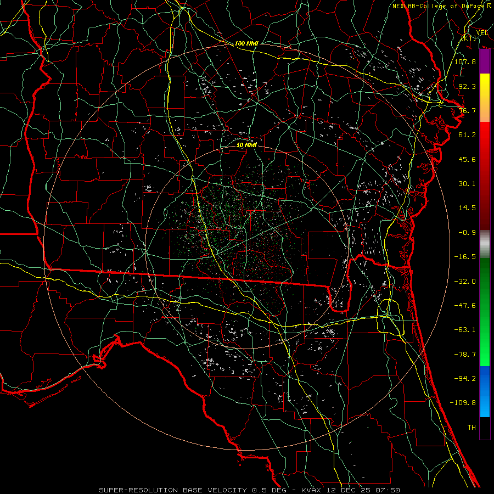Click the gray segment of the velocity color bar
This screenshot has width=494, height=494.
485,244
